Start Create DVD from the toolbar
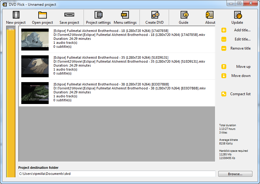This screenshot has width=260, height=184. point(154,15)
